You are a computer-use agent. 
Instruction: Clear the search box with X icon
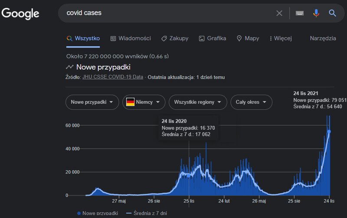(x=279, y=13)
